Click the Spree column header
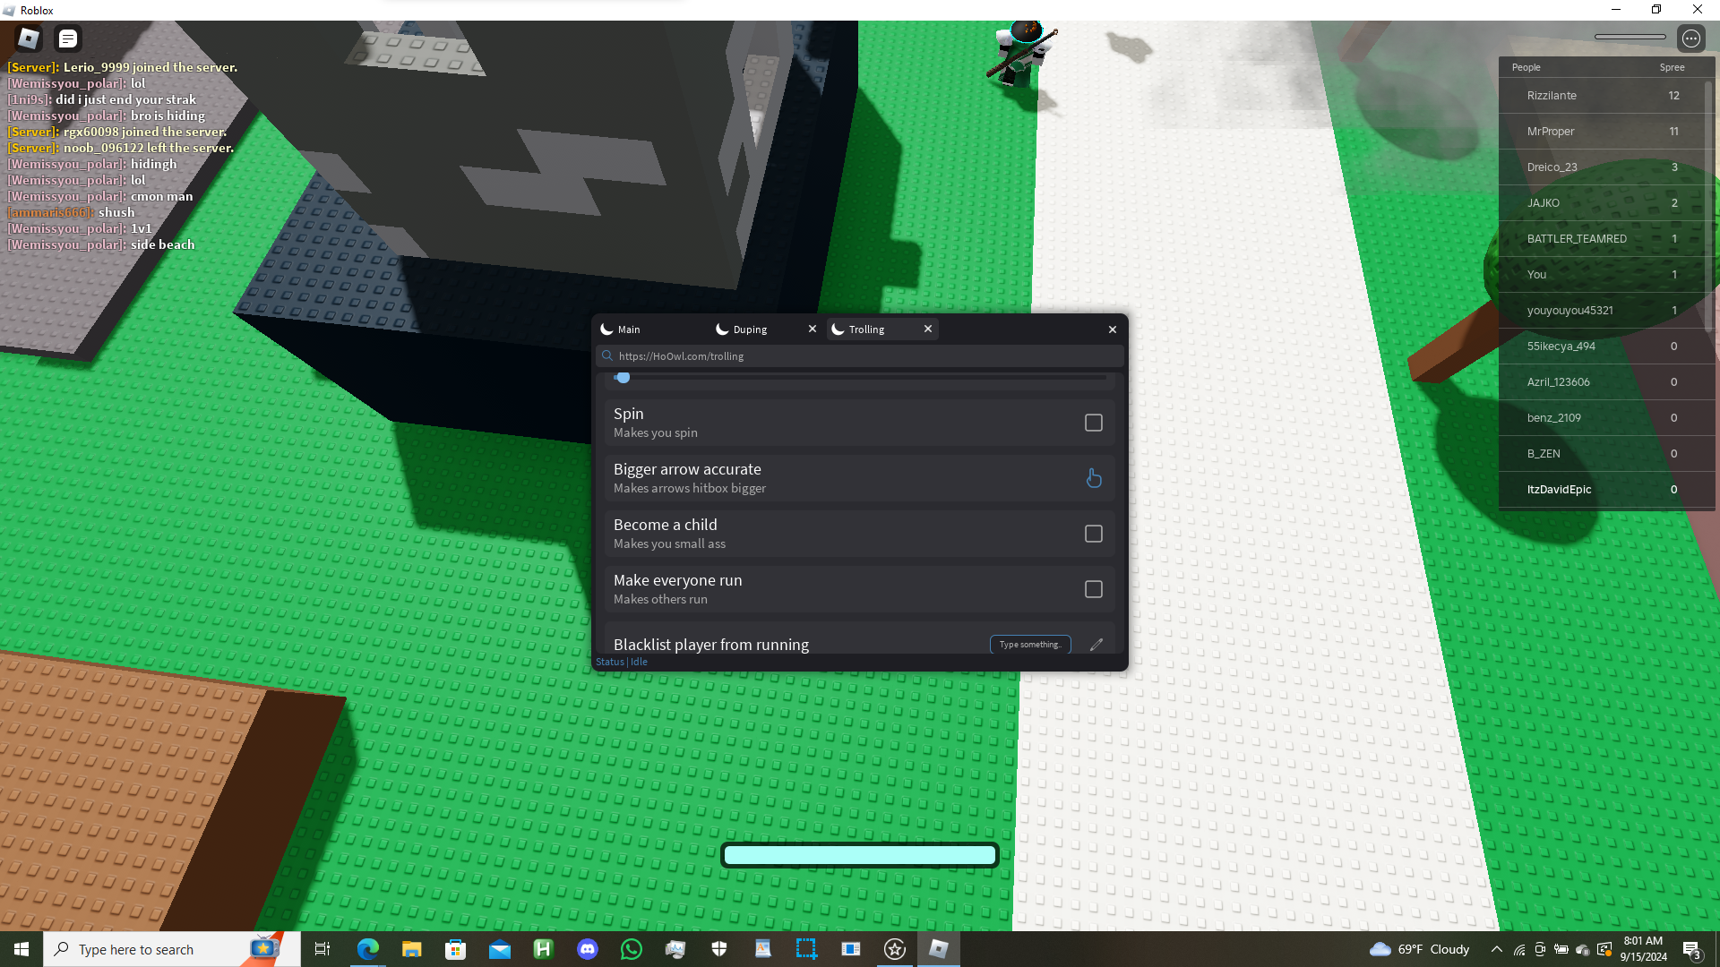The width and height of the screenshot is (1720, 967). (1672, 67)
